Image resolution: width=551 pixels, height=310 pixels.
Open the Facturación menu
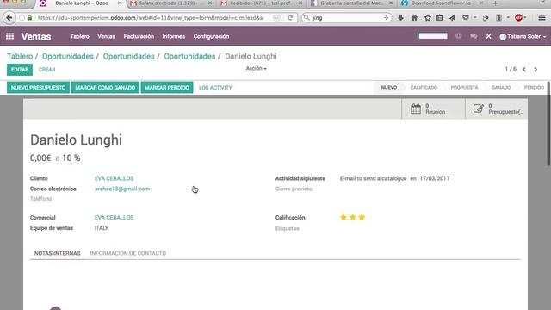[139, 36]
